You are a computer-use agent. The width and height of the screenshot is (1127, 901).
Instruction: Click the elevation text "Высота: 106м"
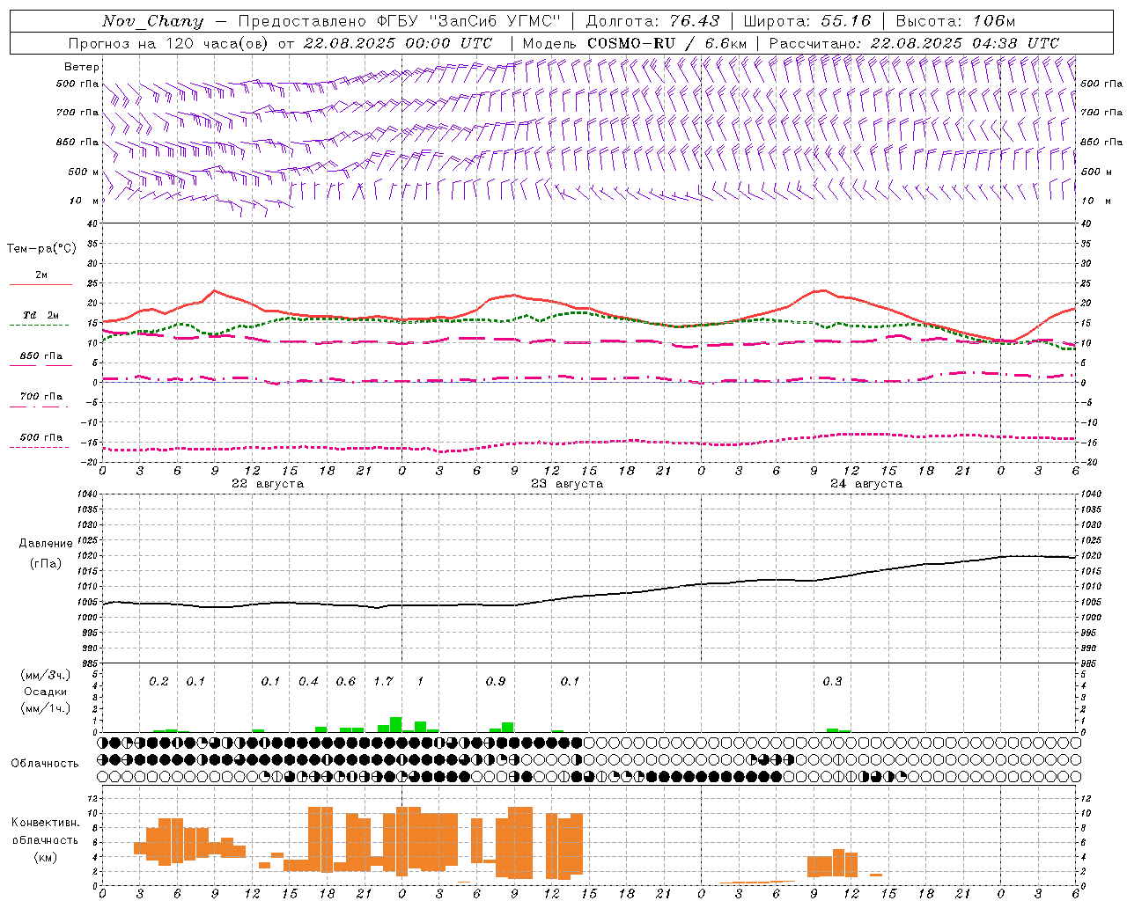point(955,21)
